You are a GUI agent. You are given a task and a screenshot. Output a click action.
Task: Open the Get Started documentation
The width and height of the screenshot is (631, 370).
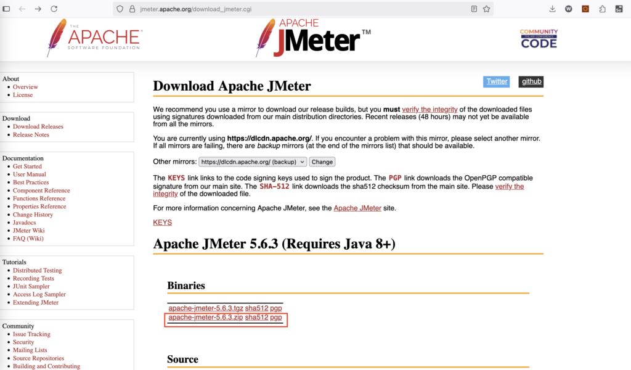[x=27, y=166]
